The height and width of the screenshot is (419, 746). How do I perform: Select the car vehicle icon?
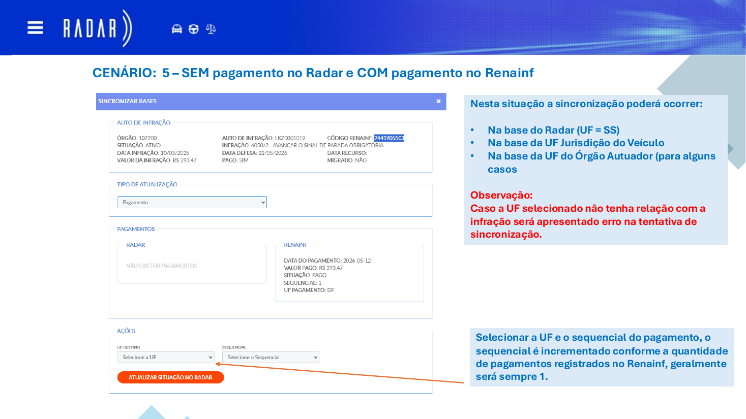(176, 29)
